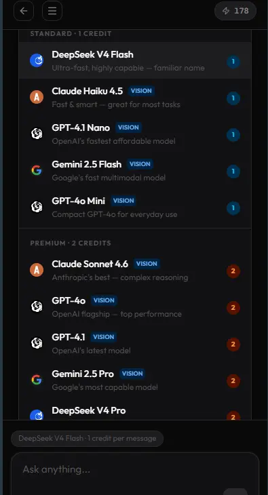Click the Ask anything message field
Viewport: 268px width, 495px height.
click(x=135, y=473)
